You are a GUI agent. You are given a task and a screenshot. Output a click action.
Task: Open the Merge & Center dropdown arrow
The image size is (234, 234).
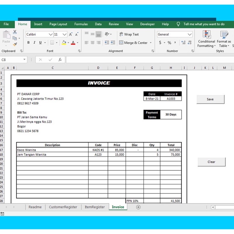pos(151,43)
